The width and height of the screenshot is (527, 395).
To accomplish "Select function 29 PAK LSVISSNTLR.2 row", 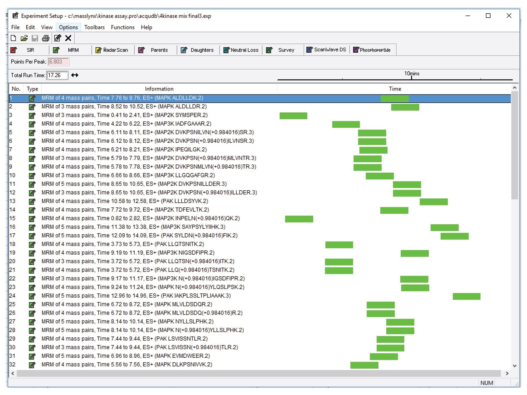I will tap(260, 339).
